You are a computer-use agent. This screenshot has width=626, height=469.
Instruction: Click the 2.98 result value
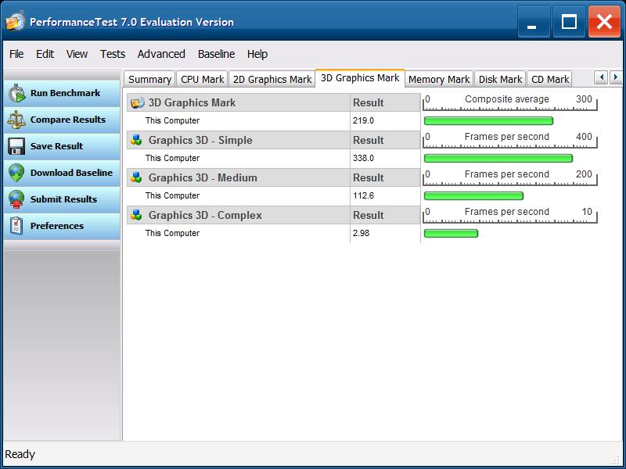point(361,233)
